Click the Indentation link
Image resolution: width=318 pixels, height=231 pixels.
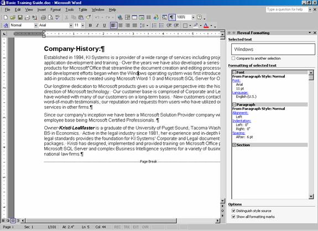click(242, 121)
